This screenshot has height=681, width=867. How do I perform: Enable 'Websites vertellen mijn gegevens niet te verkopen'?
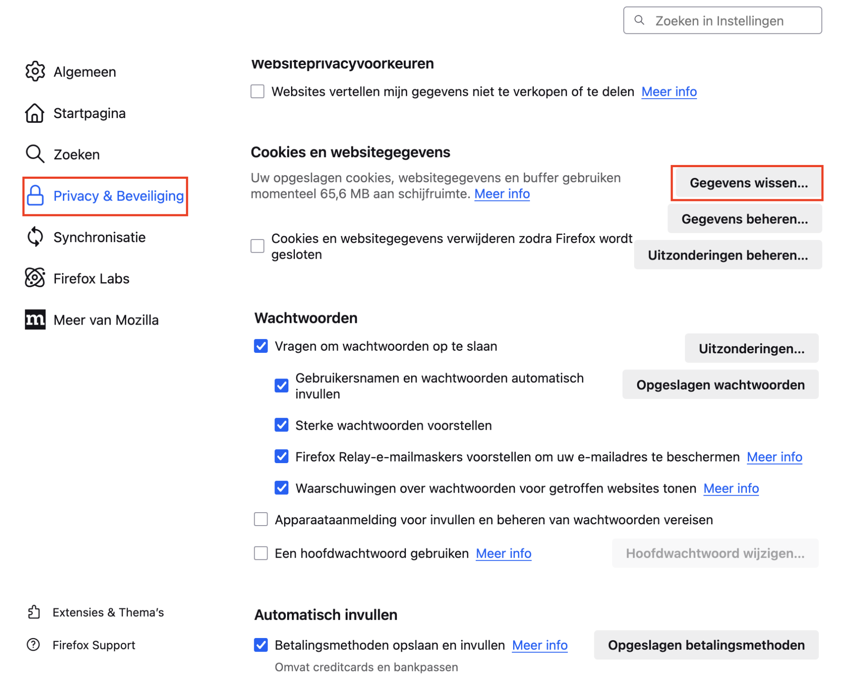pos(257,92)
